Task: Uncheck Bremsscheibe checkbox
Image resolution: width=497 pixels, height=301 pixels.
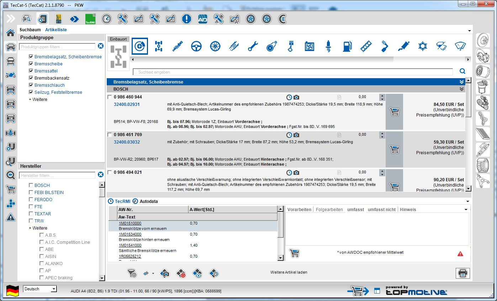Action: pos(31,64)
